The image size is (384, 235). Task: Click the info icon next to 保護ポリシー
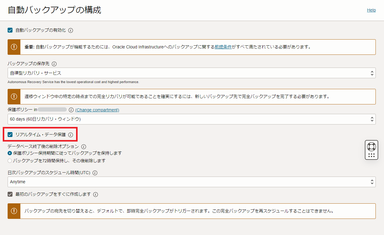pos(72,110)
